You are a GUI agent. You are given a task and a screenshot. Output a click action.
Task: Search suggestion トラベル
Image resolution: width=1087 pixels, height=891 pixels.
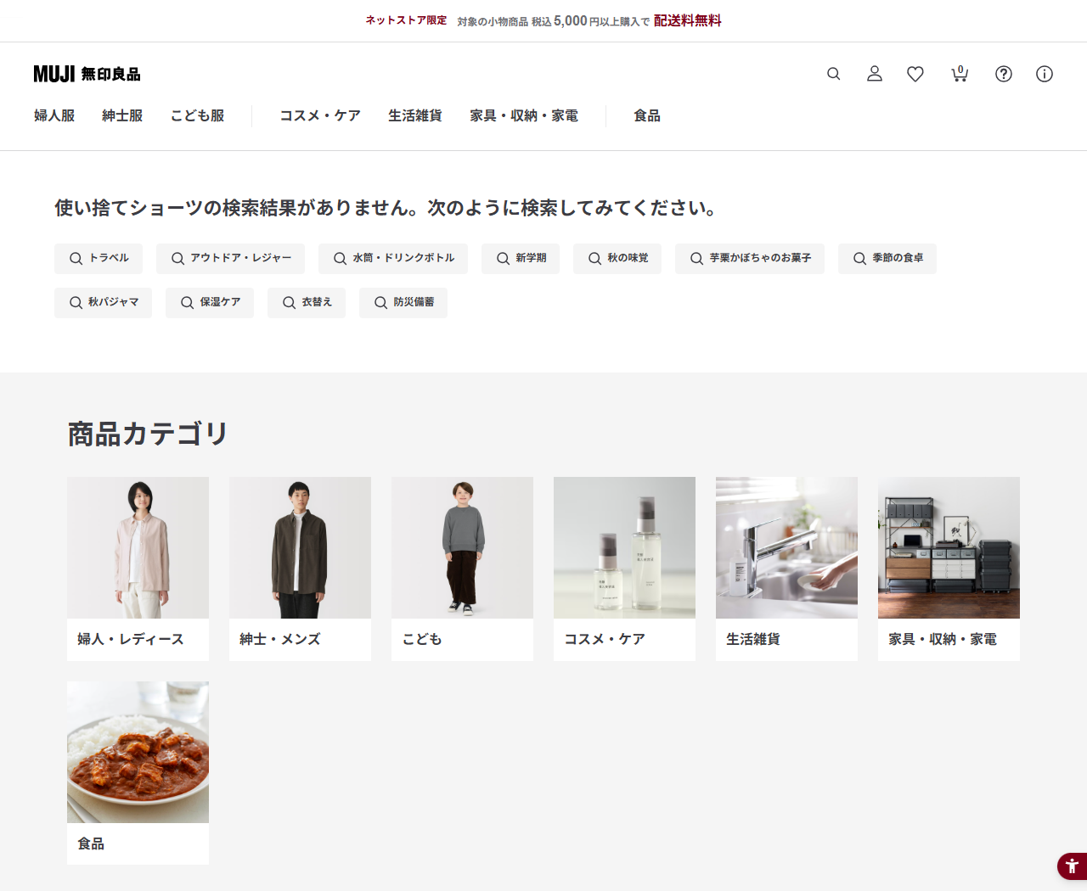click(x=99, y=258)
